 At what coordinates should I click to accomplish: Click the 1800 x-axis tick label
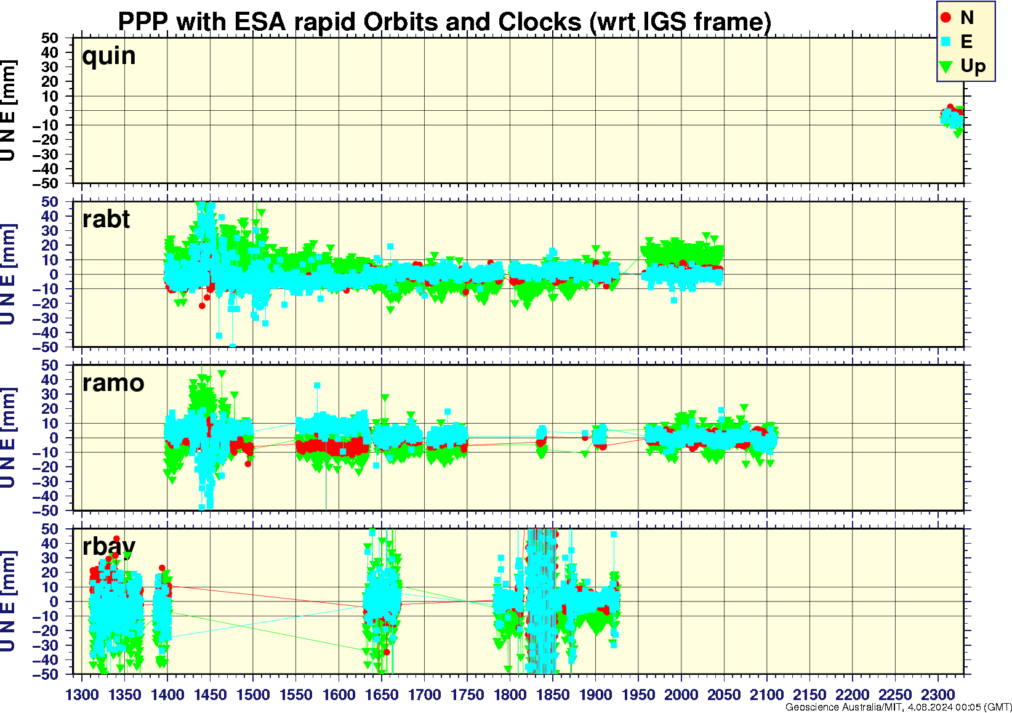coord(510,695)
